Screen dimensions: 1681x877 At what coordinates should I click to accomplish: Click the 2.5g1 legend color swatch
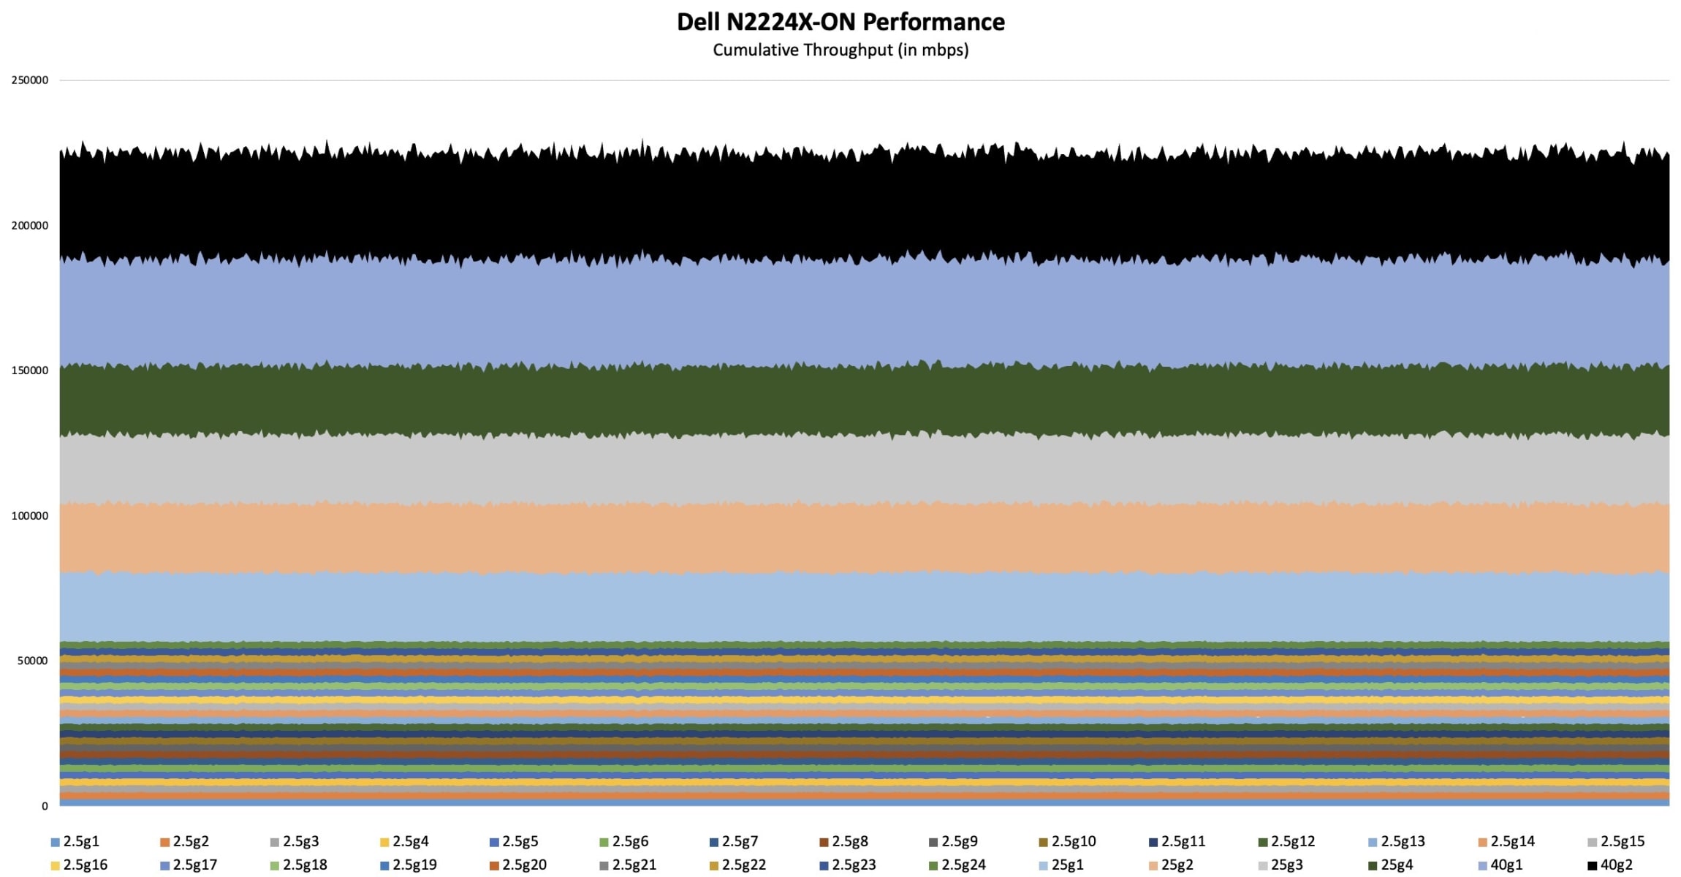[55, 843]
